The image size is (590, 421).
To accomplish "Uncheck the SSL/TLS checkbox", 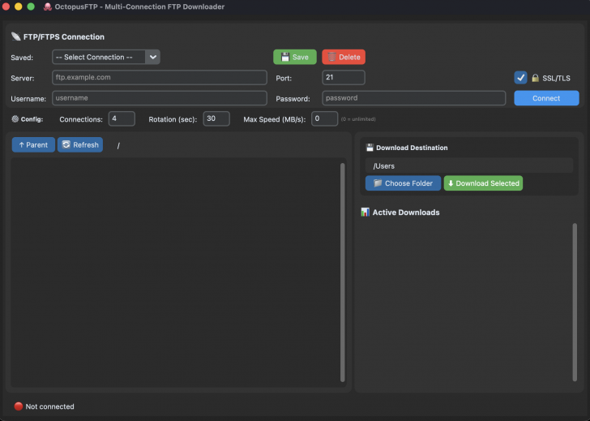I will (x=521, y=78).
